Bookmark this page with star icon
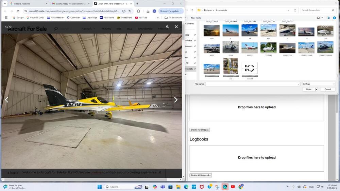The height and width of the screenshot is (191, 340). coord(130,11)
